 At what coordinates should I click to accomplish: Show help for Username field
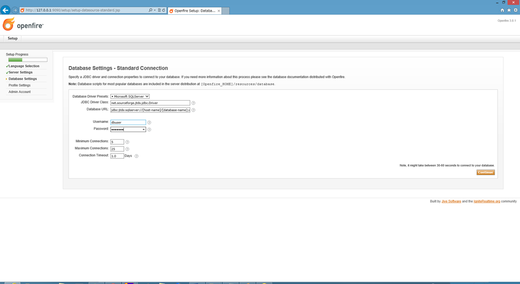[149, 122]
